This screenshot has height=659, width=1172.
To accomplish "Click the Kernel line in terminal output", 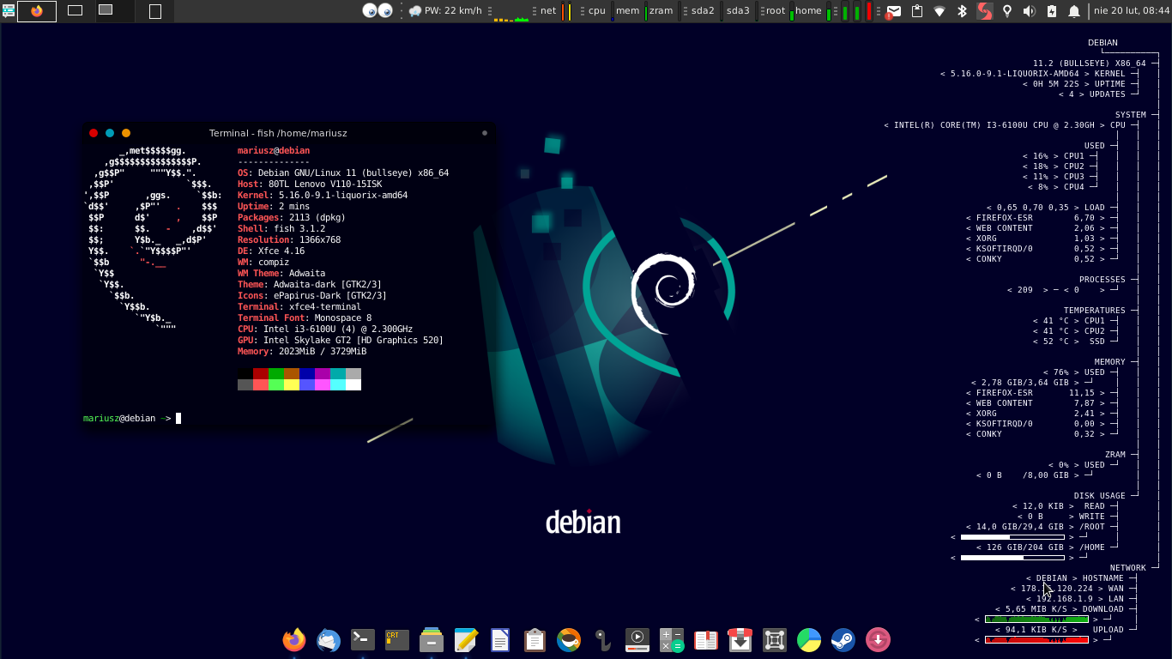I will (323, 195).
